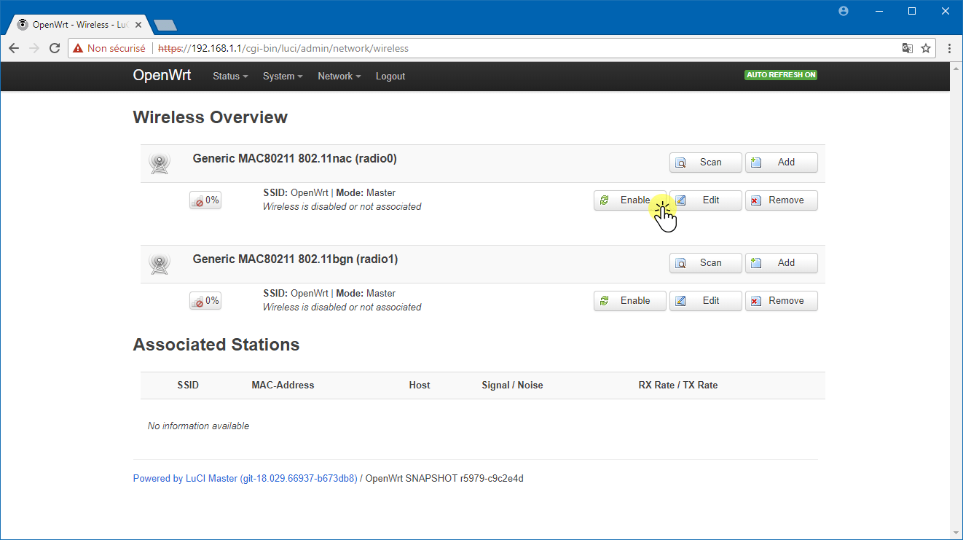This screenshot has height=540, width=963.
Task: Open a new browser tab
Action: click(165, 26)
